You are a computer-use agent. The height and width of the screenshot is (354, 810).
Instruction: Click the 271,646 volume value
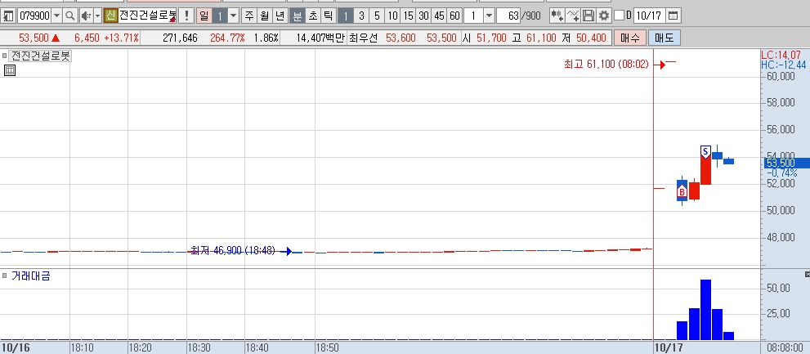point(180,38)
